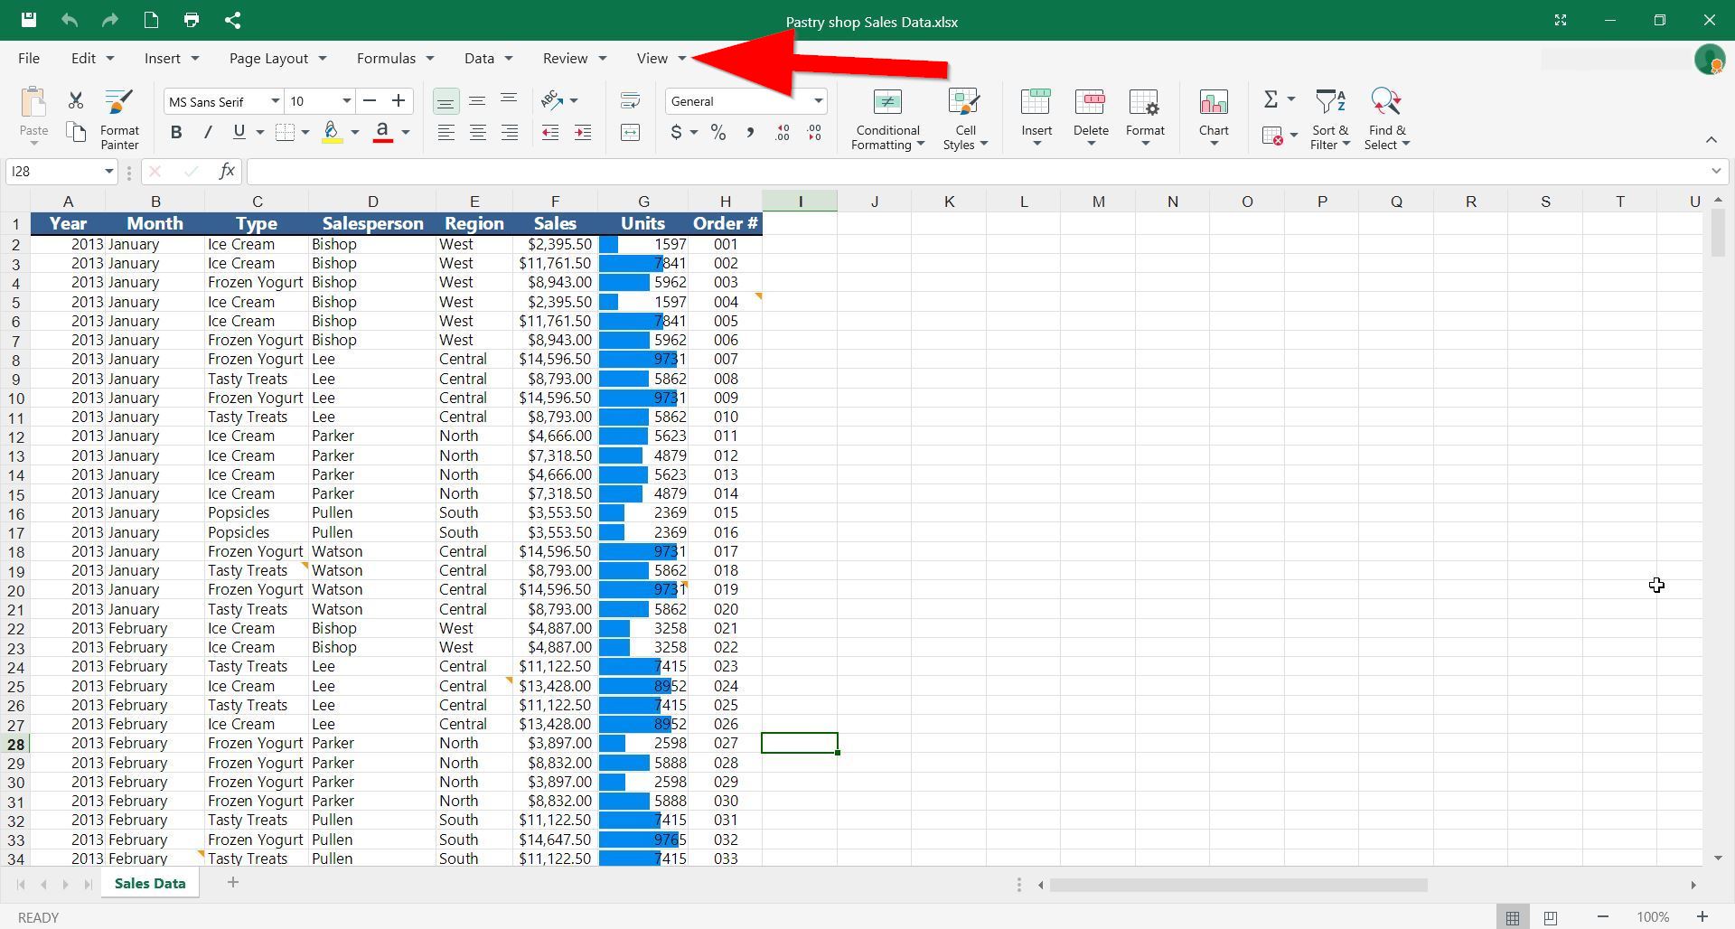Add a new sheet with the plus button

(233, 882)
